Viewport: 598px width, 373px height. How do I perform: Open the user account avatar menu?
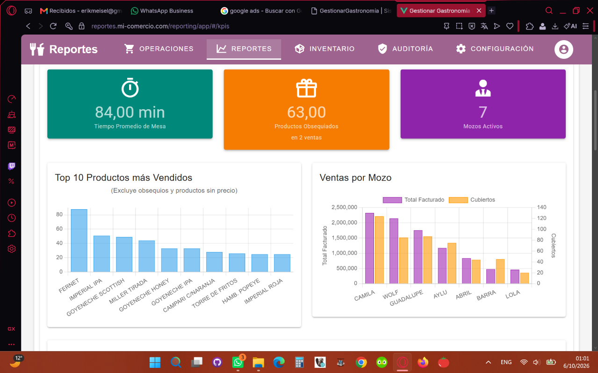point(563,49)
